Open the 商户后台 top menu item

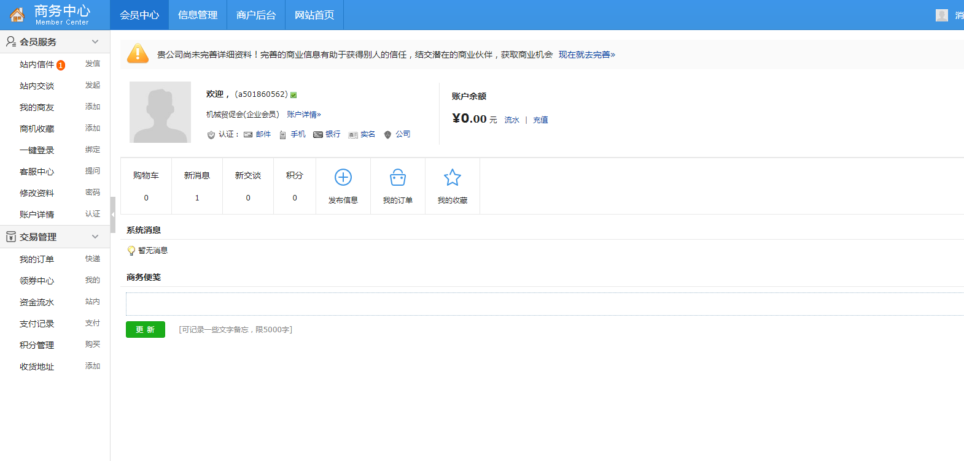256,15
